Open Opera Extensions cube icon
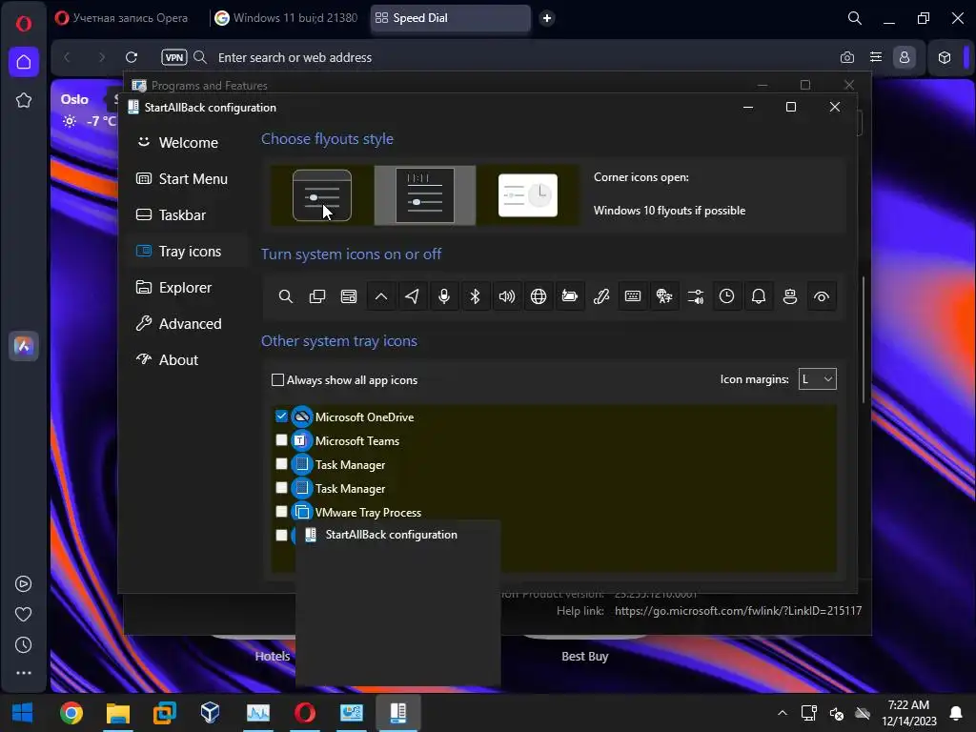The width and height of the screenshot is (976, 732). pos(945,57)
